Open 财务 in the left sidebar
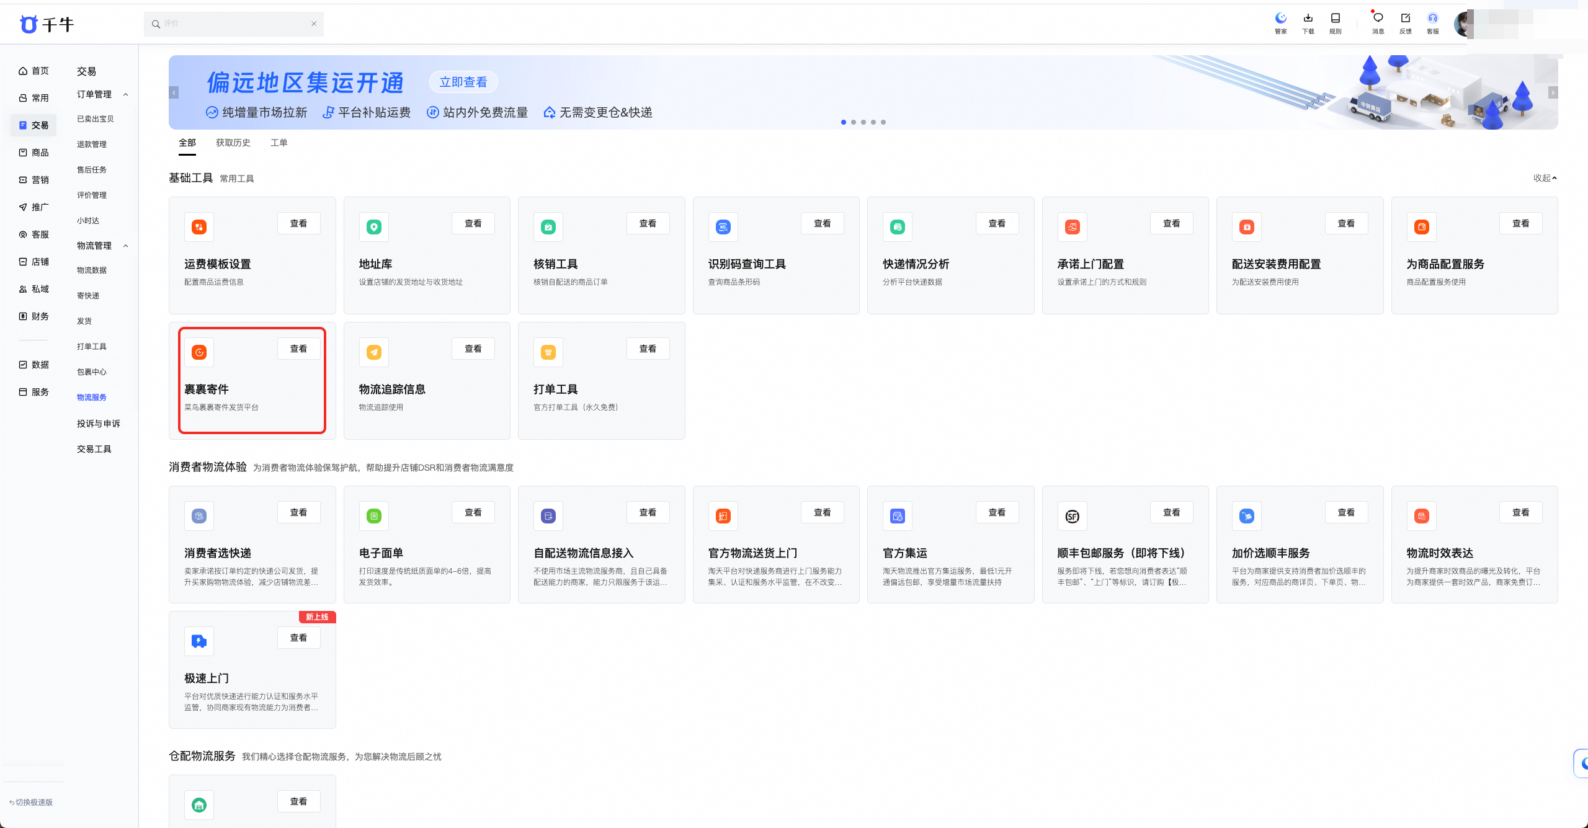Image resolution: width=1588 pixels, height=828 pixels. [x=33, y=316]
